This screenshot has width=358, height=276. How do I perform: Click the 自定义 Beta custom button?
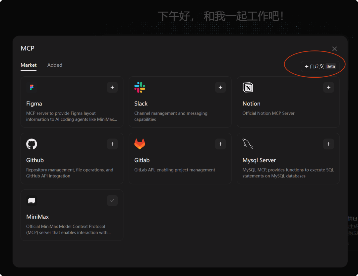(x=320, y=66)
